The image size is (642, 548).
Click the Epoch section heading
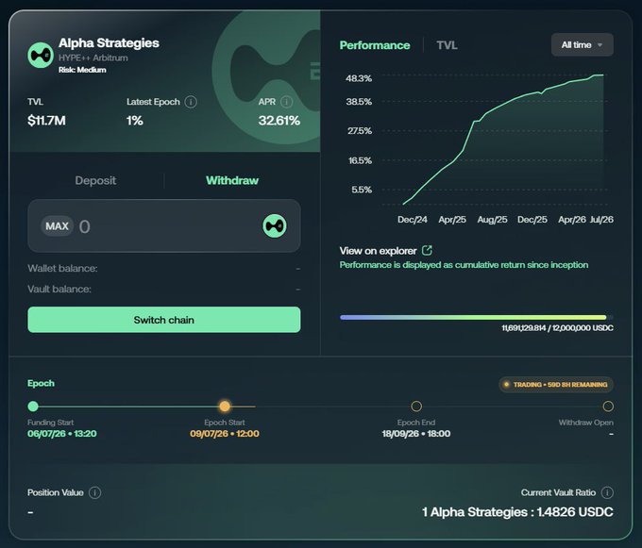click(41, 383)
